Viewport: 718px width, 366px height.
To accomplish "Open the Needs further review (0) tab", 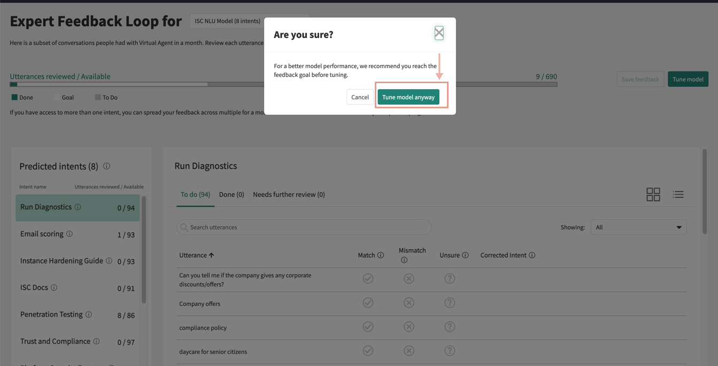I will [x=289, y=195].
